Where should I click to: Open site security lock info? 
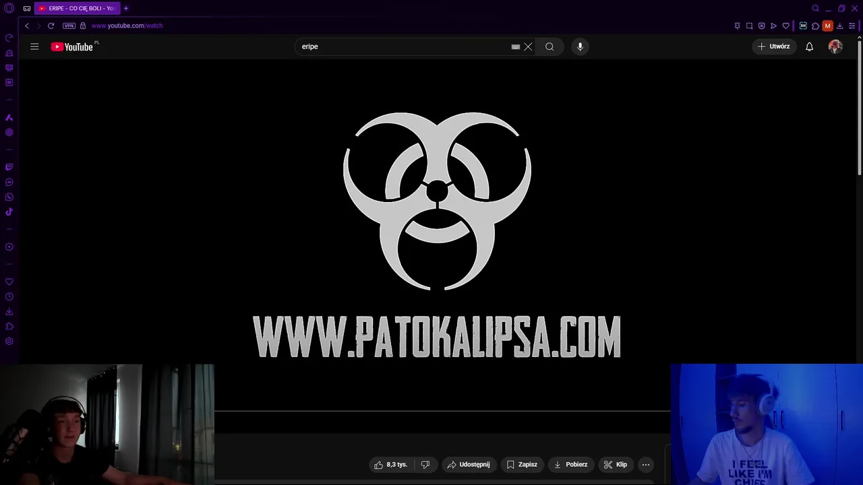83,26
